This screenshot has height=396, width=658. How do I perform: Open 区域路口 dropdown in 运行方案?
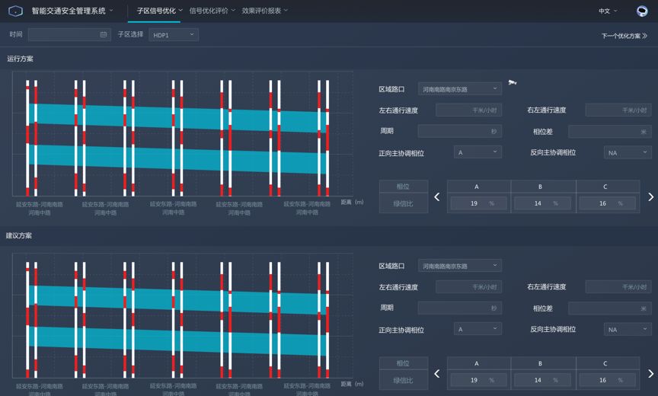tap(460, 89)
